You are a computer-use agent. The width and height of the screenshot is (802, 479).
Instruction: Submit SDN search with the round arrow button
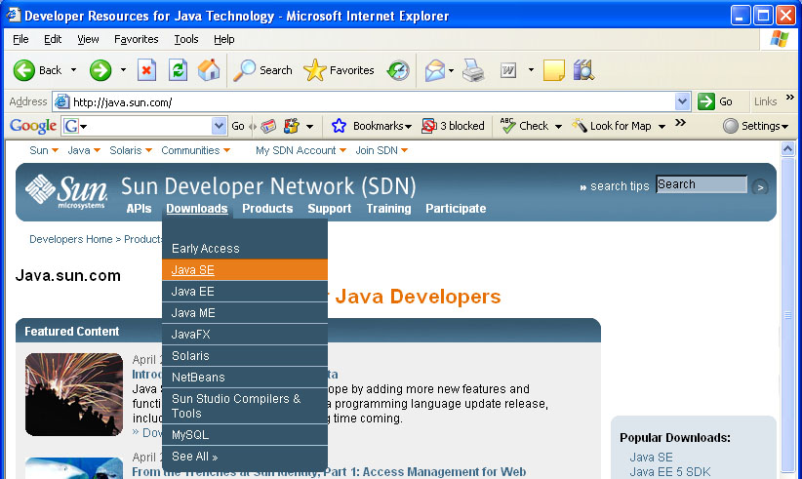pyautogui.click(x=760, y=187)
